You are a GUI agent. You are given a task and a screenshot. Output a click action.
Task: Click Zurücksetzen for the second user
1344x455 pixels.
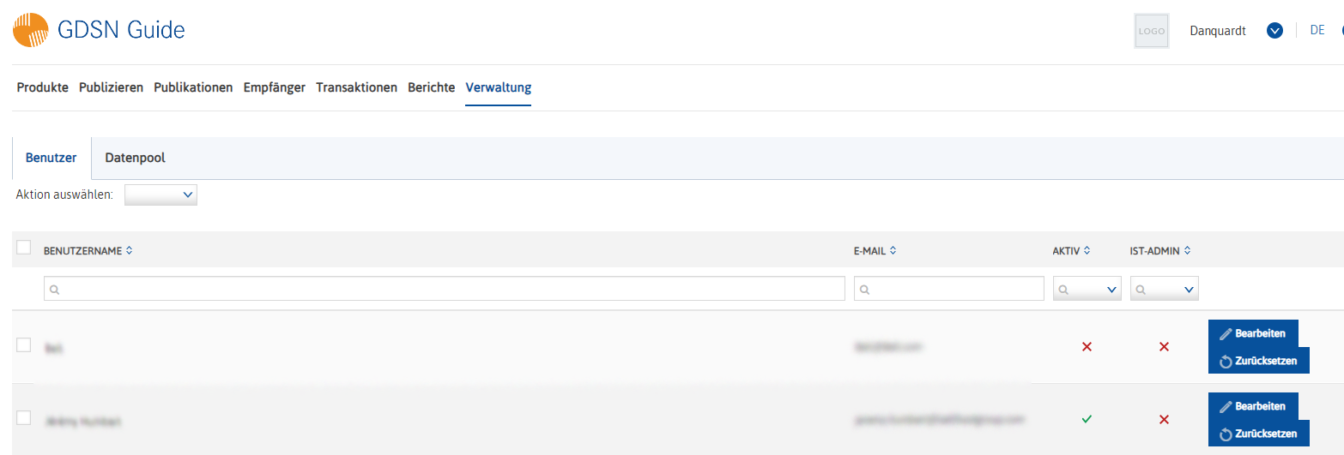tap(1259, 434)
